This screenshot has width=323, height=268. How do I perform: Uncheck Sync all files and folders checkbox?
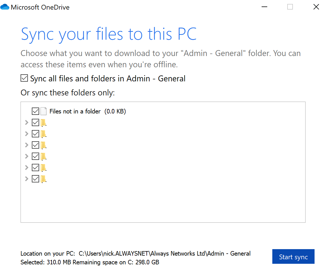tap(24, 78)
